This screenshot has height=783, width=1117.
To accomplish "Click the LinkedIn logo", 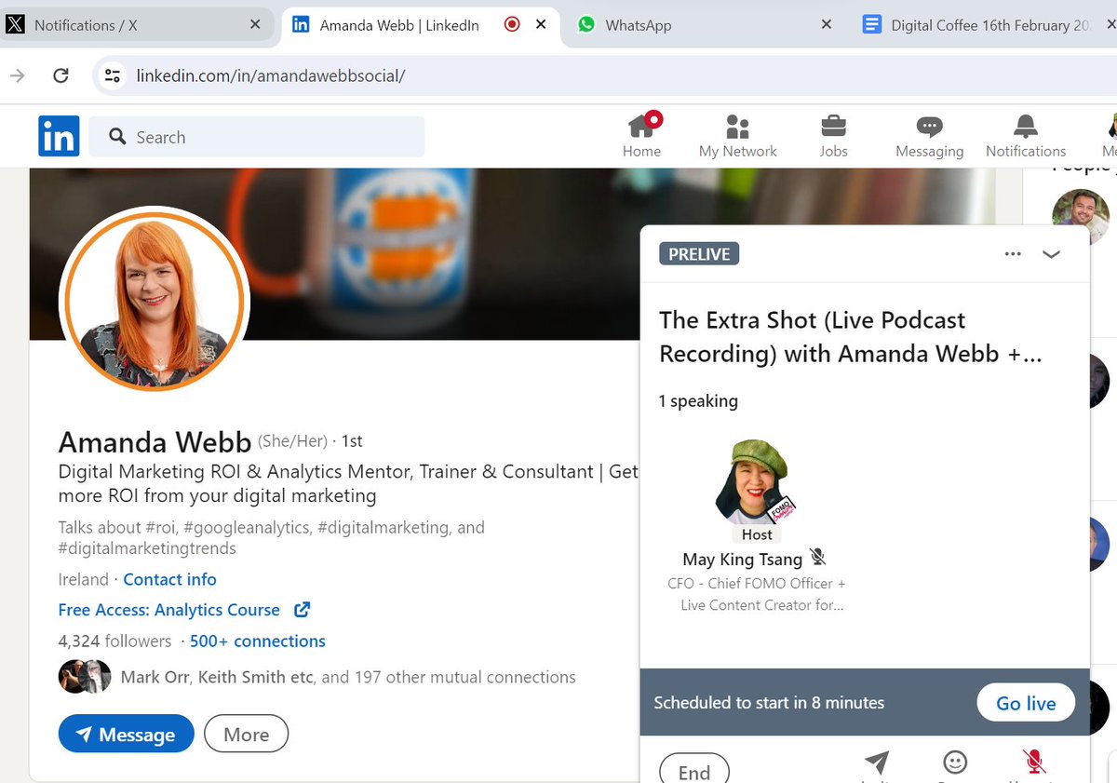I will pyautogui.click(x=59, y=136).
